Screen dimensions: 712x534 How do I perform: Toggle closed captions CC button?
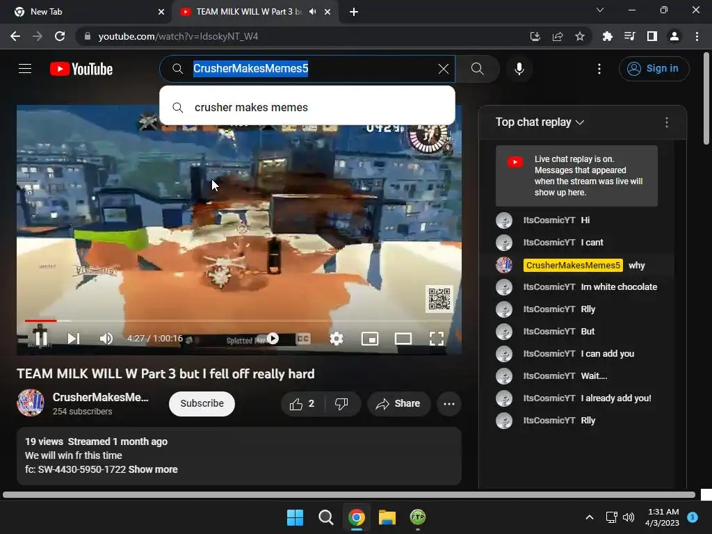pyautogui.click(x=303, y=339)
